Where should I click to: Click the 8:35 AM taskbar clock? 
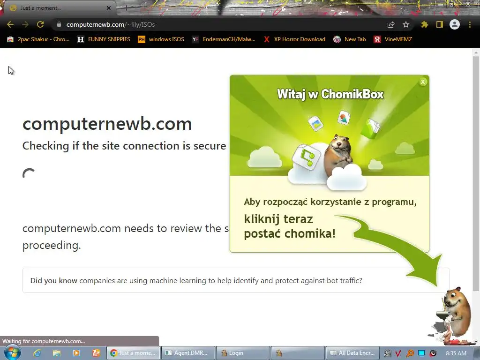point(456,353)
